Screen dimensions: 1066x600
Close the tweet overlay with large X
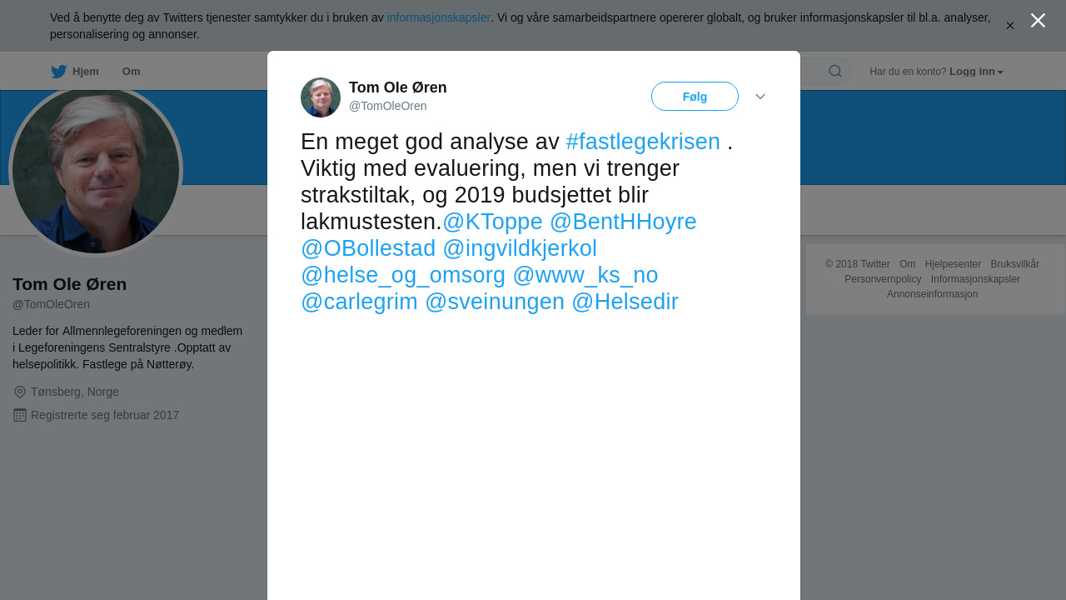click(x=1038, y=21)
